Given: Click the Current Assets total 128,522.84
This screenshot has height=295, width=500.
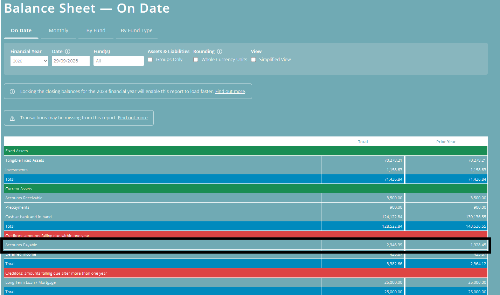Looking at the screenshot, I should point(392,226).
